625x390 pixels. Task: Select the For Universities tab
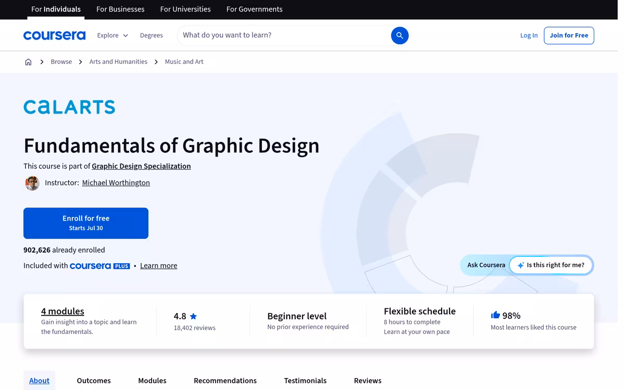pyautogui.click(x=185, y=9)
